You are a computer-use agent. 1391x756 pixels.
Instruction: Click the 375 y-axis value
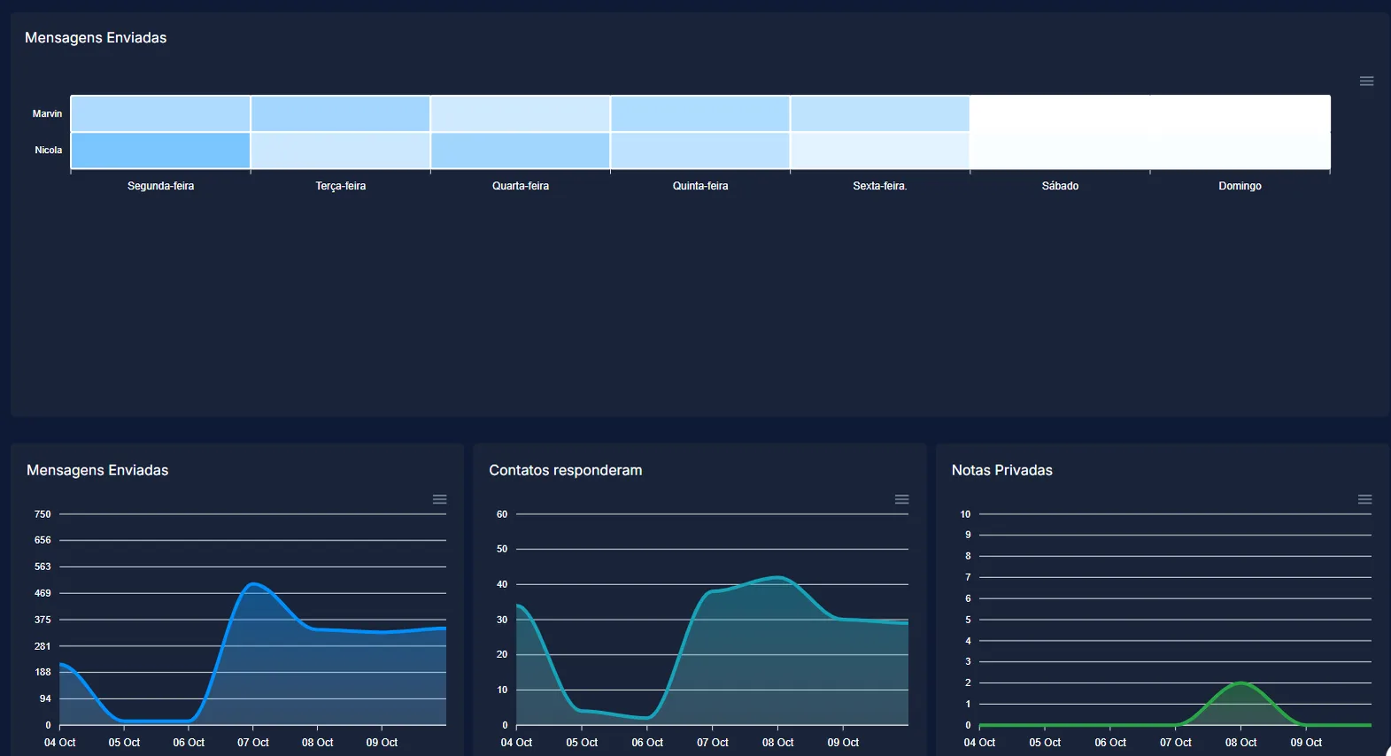[x=43, y=620]
